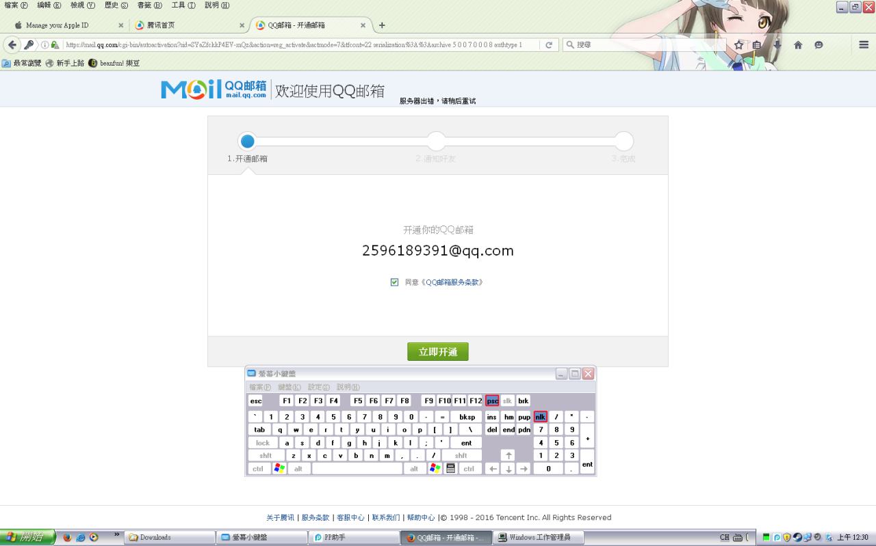Image resolution: width=876 pixels, height=546 pixels.
Task: Open on-screen keyboard 鍵盤 menu
Action: (289, 387)
